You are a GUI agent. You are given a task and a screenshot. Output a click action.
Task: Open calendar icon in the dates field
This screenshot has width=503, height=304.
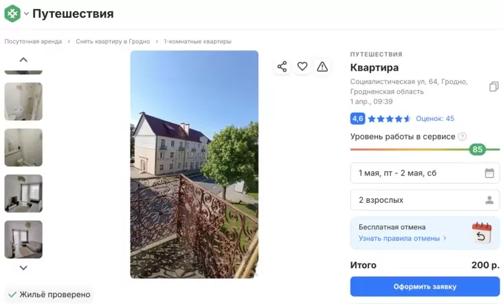click(489, 173)
